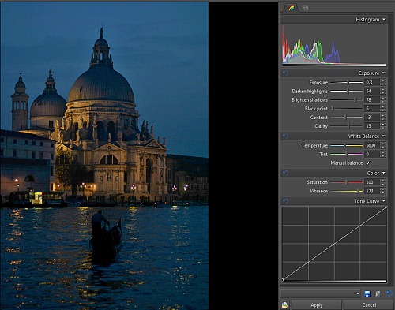The width and height of the screenshot is (395, 310).
Task: Click the Manual balance label
Action: pyautogui.click(x=347, y=163)
